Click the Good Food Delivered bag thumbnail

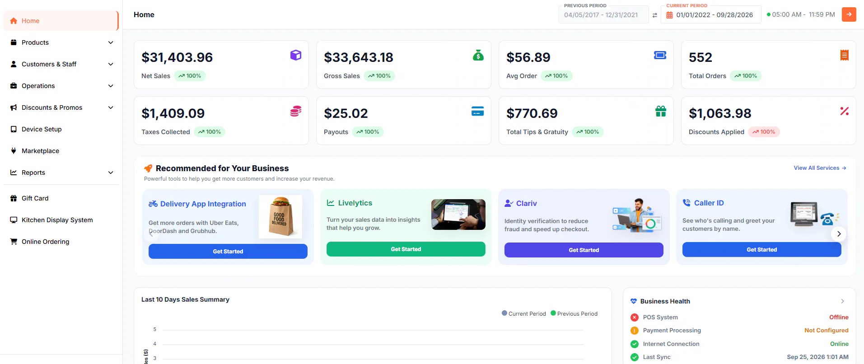click(280, 217)
